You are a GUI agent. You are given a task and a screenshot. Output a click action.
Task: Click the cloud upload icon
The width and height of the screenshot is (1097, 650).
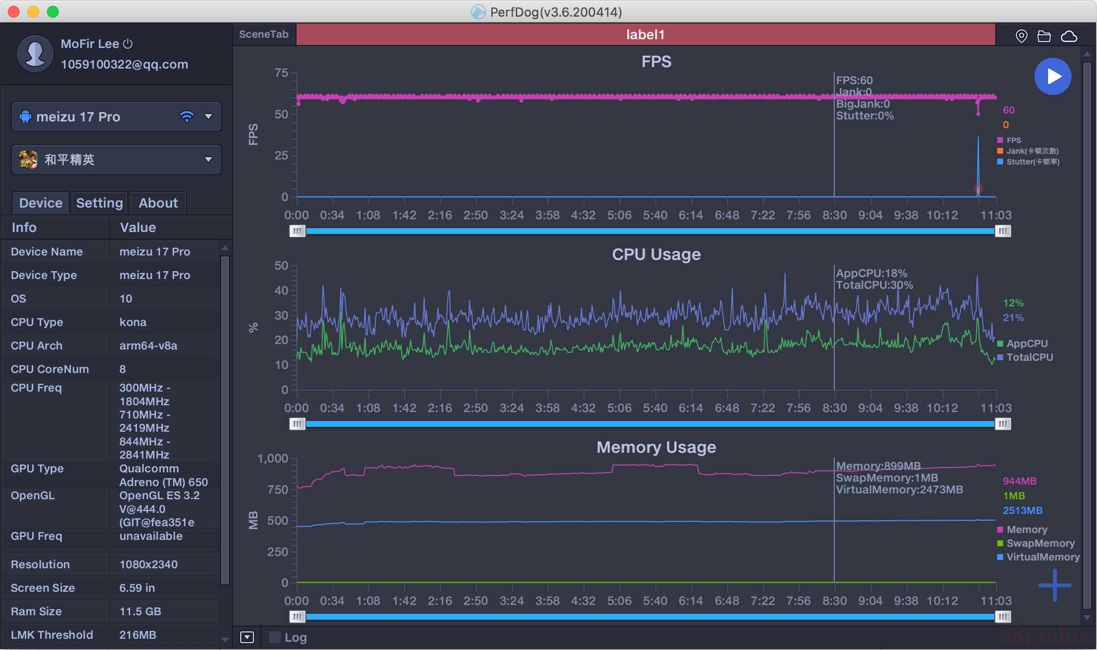[1069, 36]
